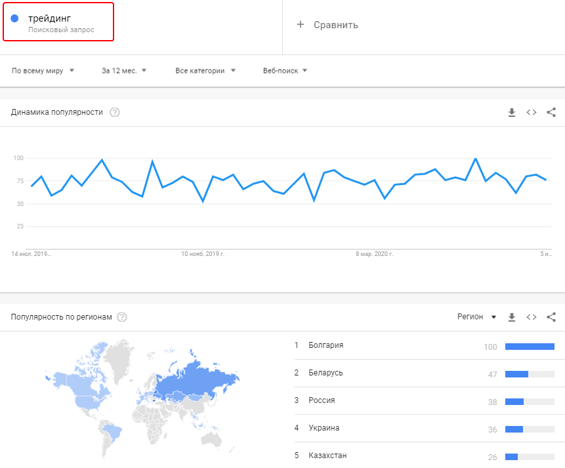Click embed icon for regions section
The height and width of the screenshot is (468, 565).
click(x=532, y=317)
